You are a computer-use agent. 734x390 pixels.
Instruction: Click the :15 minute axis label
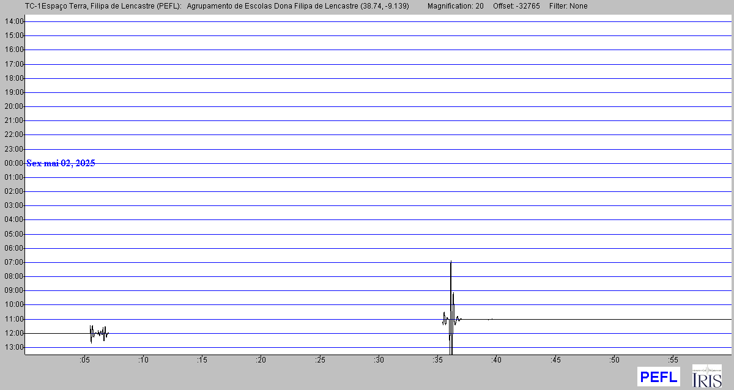point(202,360)
